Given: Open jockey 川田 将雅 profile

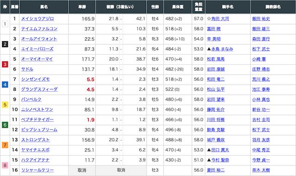Looking at the screenshot, I should coord(216,119).
